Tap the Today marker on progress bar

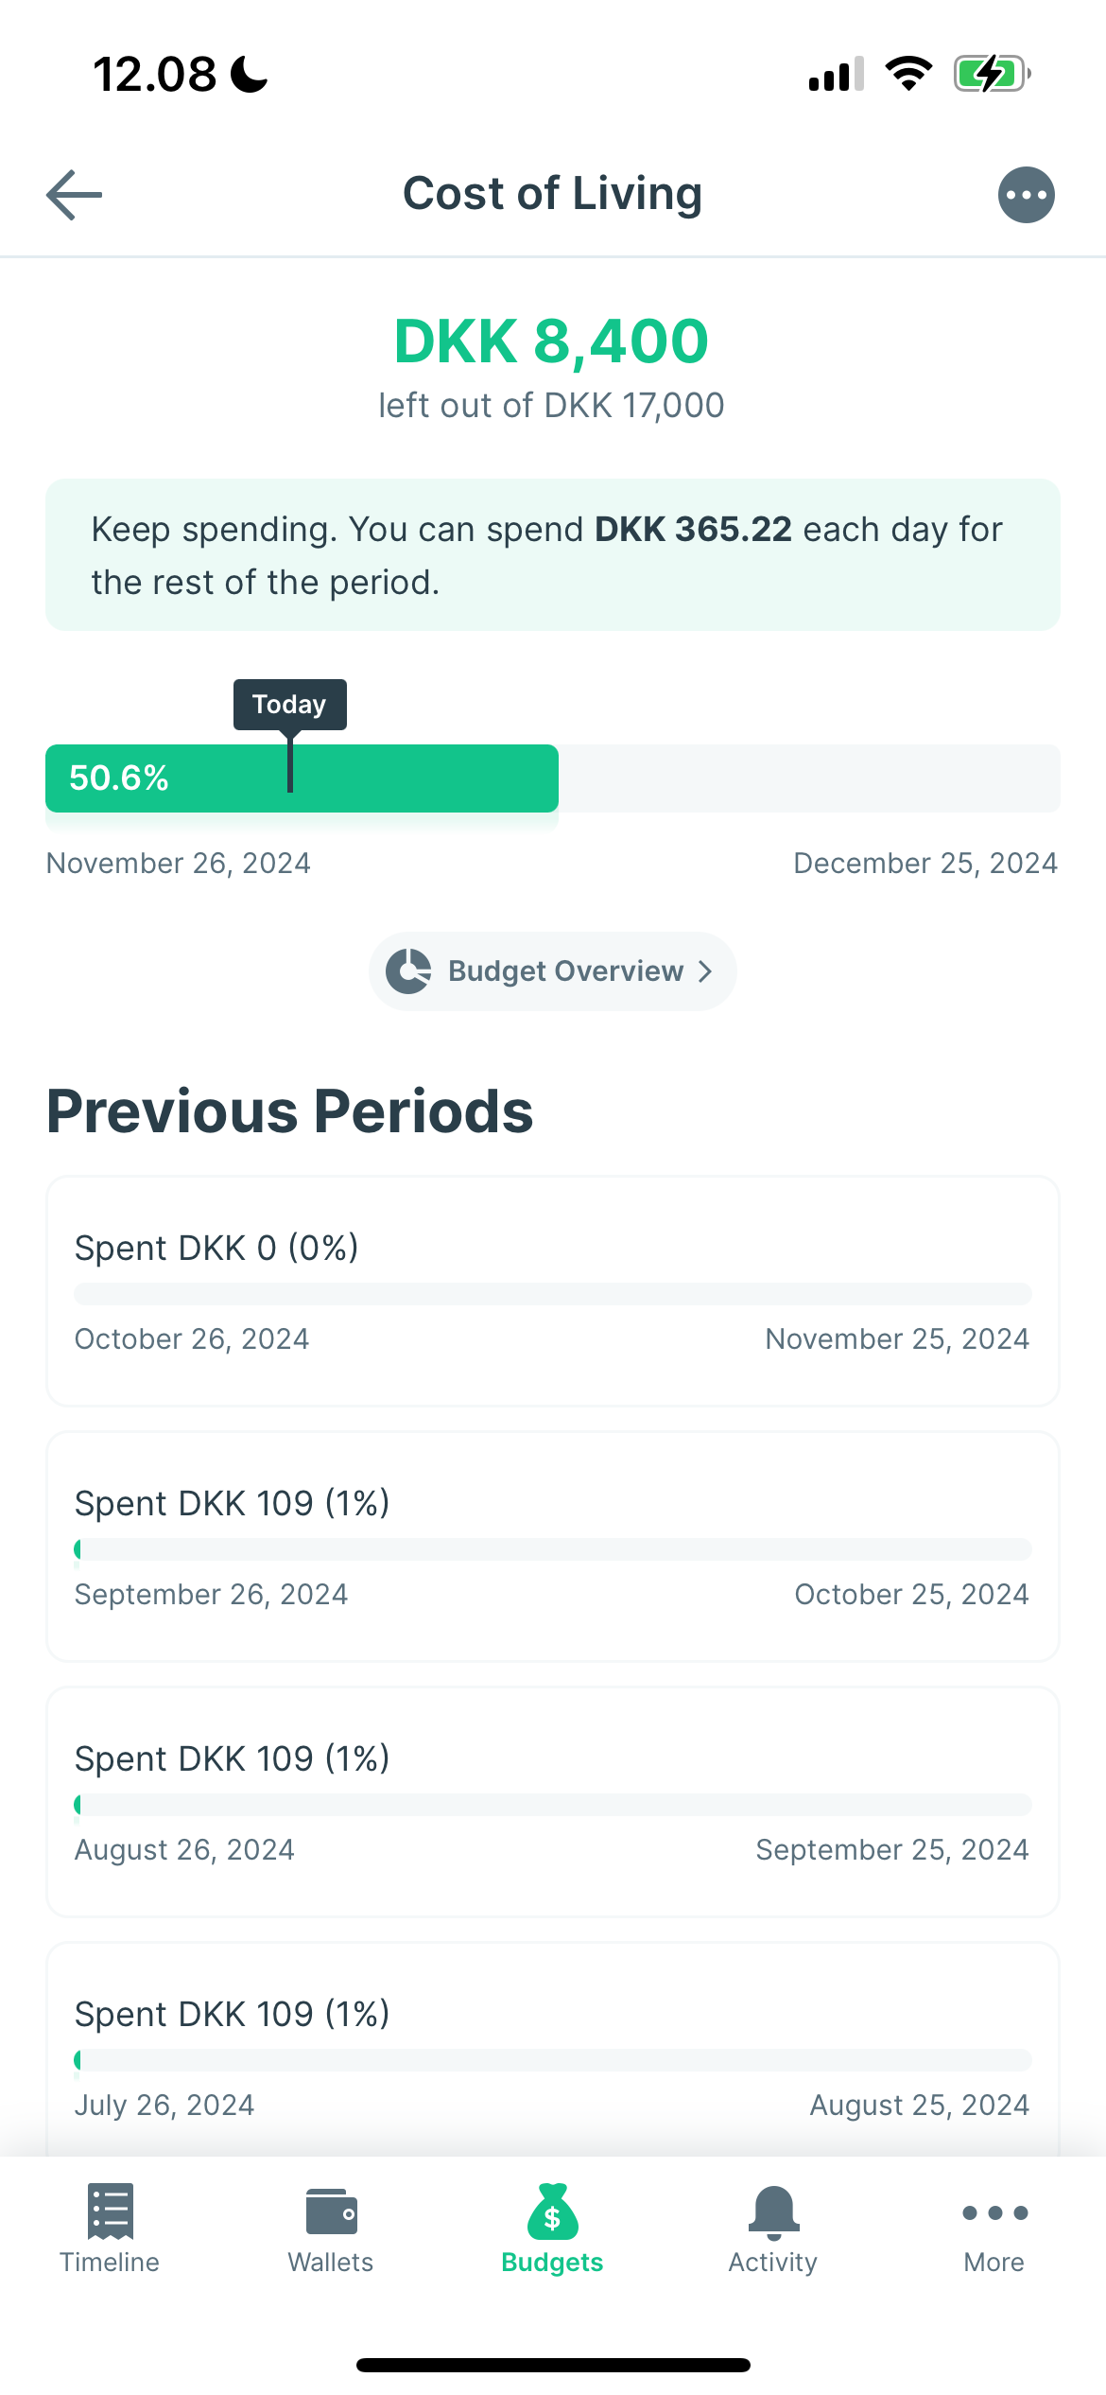click(290, 705)
